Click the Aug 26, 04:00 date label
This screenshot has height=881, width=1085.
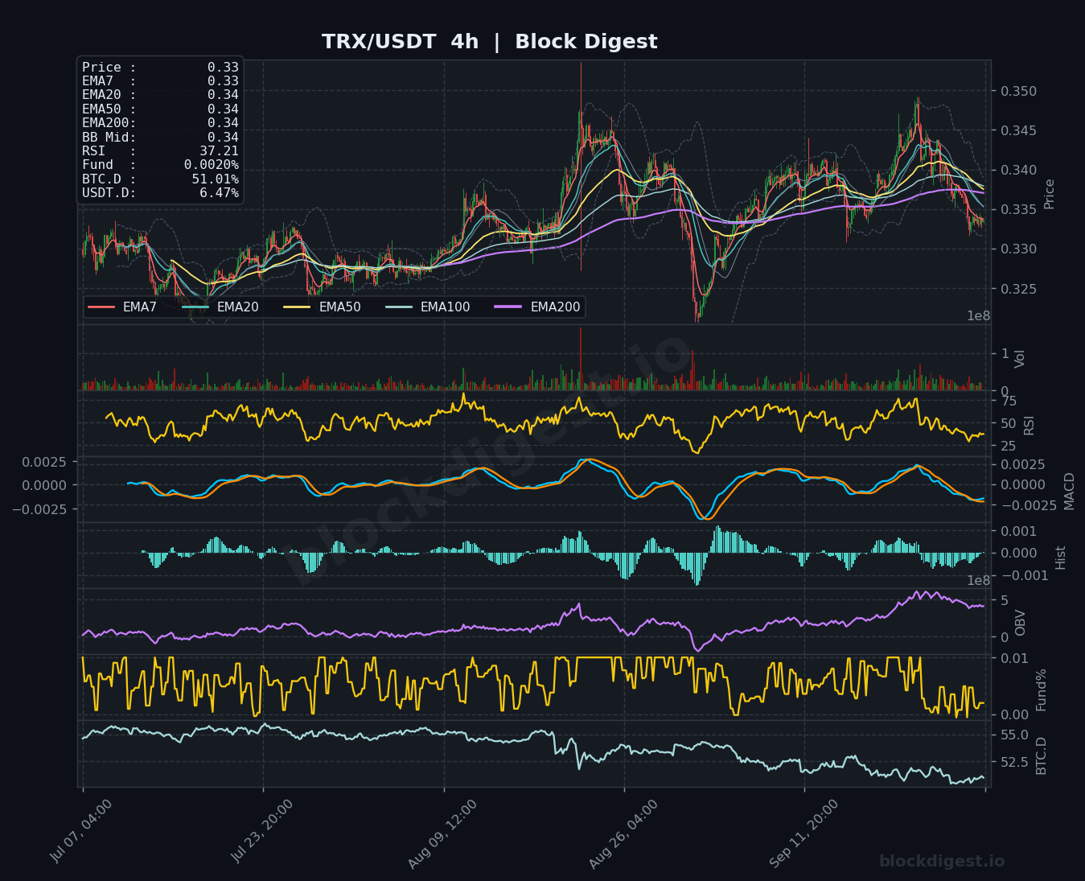pyautogui.click(x=623, y=834)
